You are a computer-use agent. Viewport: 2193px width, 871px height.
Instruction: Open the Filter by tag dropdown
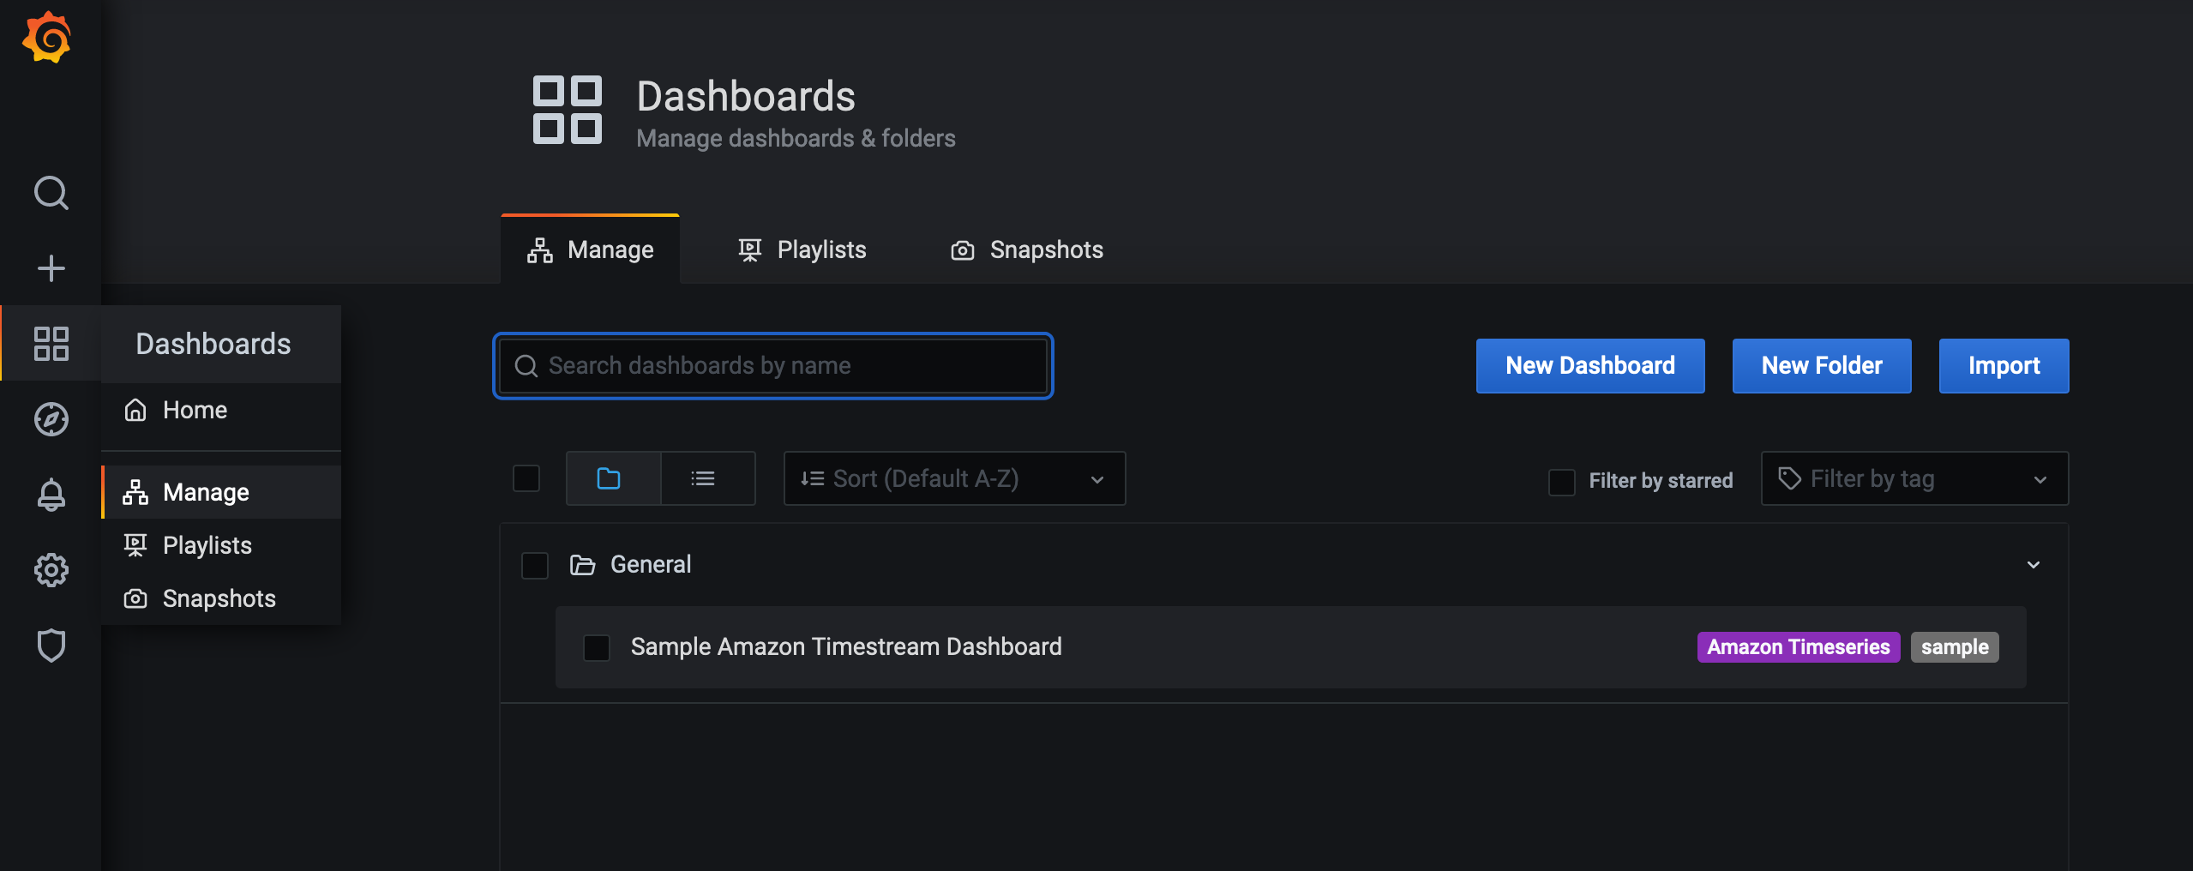pos(1914,478)
